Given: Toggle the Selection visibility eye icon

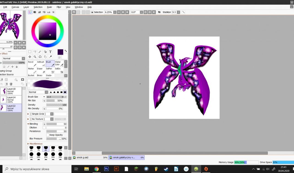Looking at the screenshot, I should pyautogui.click(x=92, y=12).
